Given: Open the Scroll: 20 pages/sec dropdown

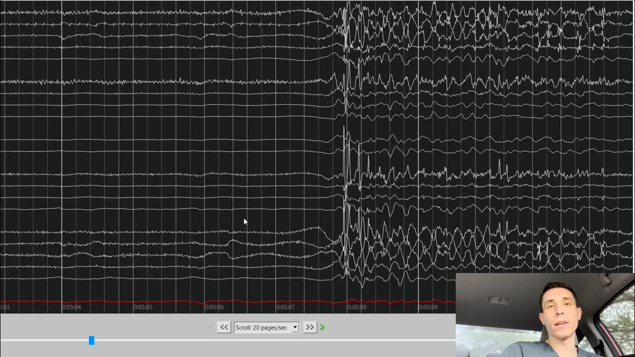Looking at the screenshot, I should (x=266, y=327).
